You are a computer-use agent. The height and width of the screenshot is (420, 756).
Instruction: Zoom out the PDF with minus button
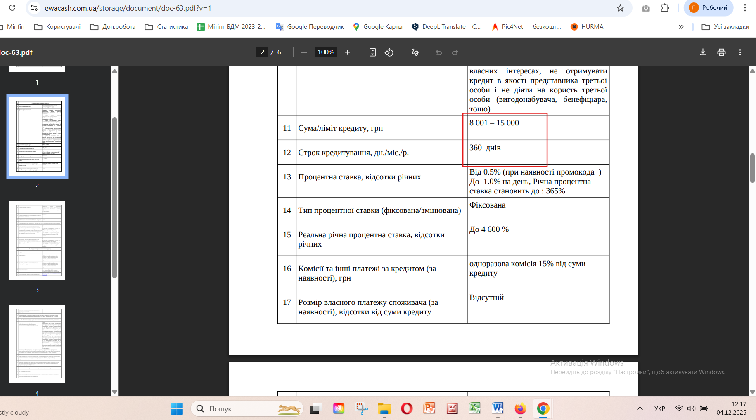click(x=304, y=52)
